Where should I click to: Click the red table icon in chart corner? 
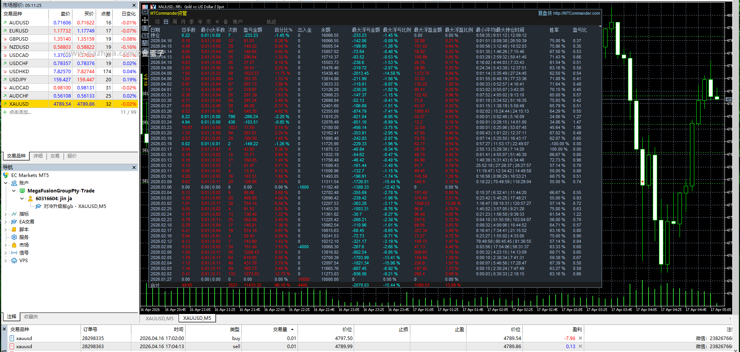click(145, 7)
